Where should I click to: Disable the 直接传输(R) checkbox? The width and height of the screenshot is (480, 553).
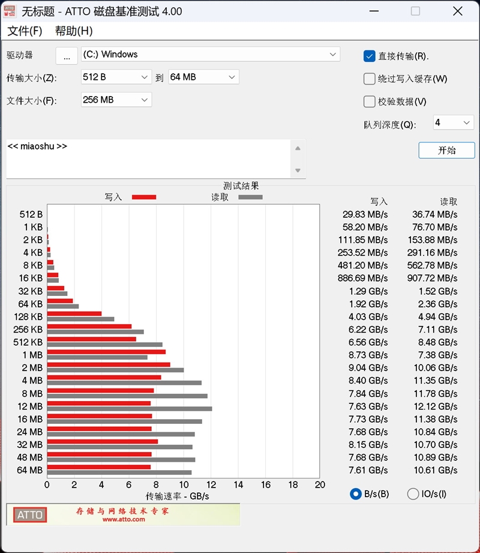coord(370,55)
